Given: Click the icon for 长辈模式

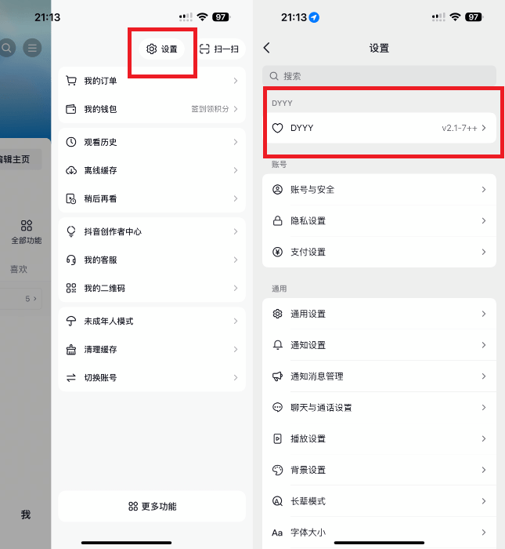Looking at the screenshot, I should point(277,501).
